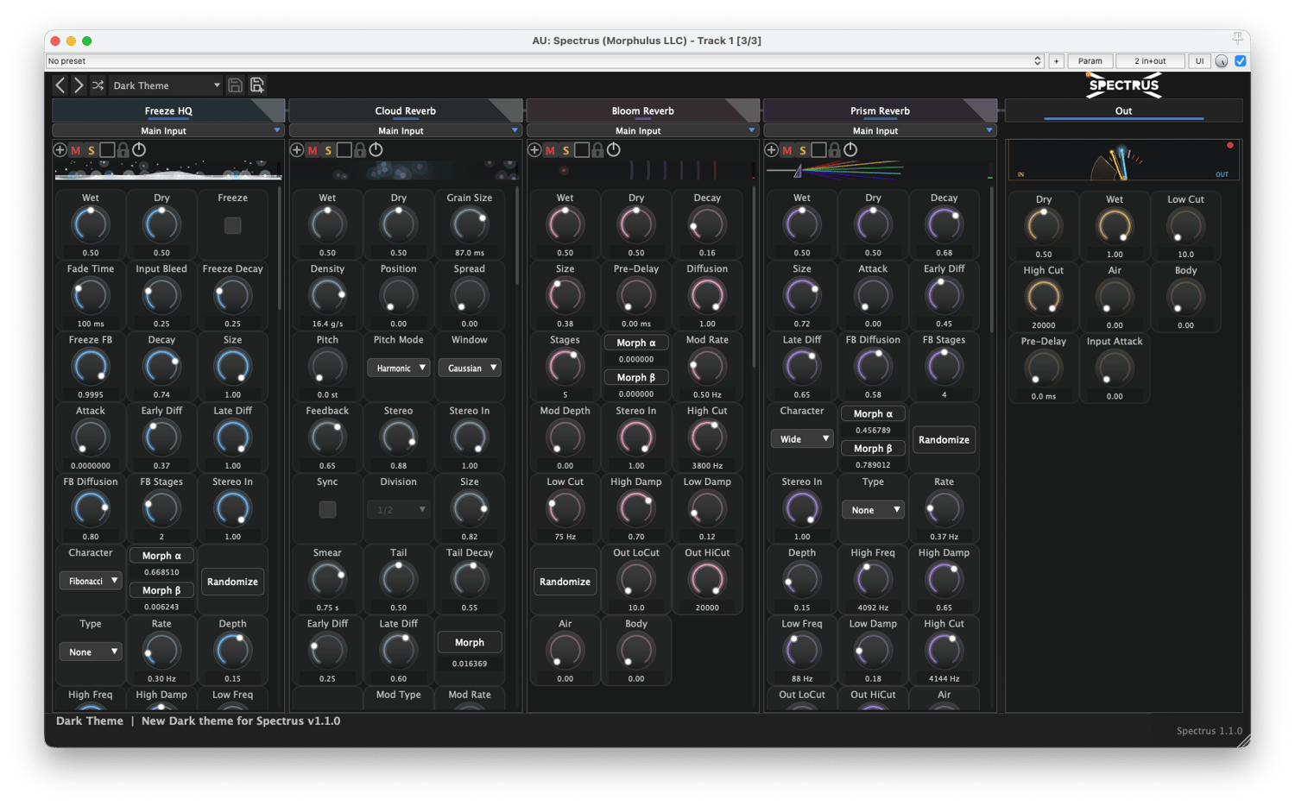The width and height of the screenshot is (1295, 806).
Task: Click the power icon in Cloud Reverb
Action: click(x=376, y=150)
